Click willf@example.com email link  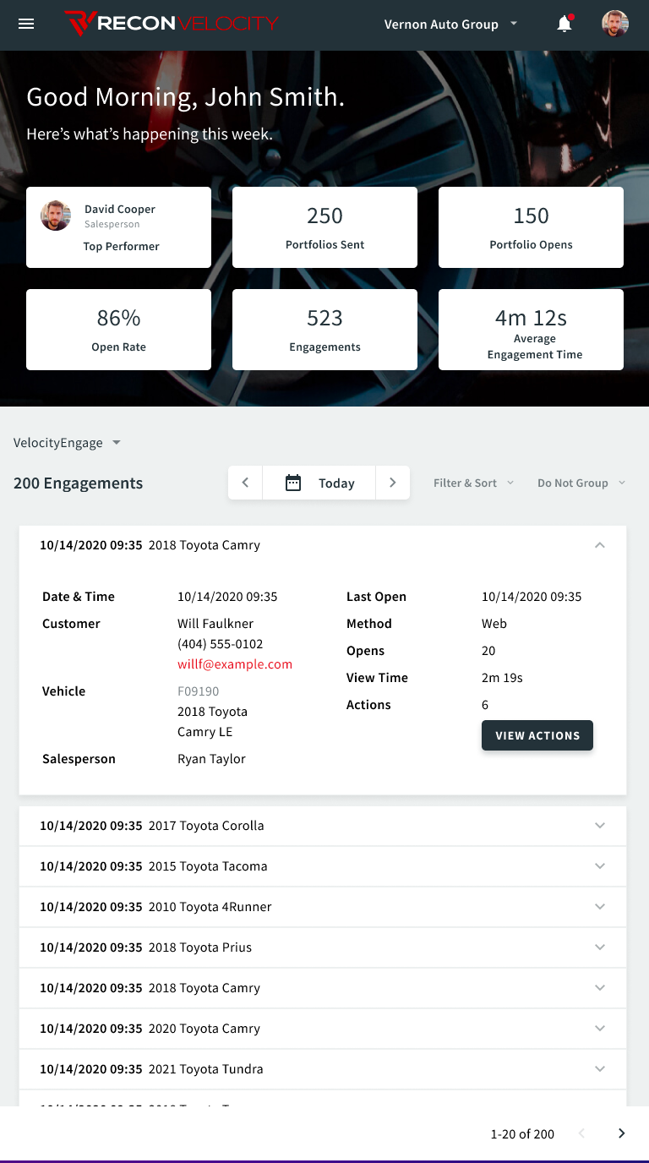pos(235,664)
